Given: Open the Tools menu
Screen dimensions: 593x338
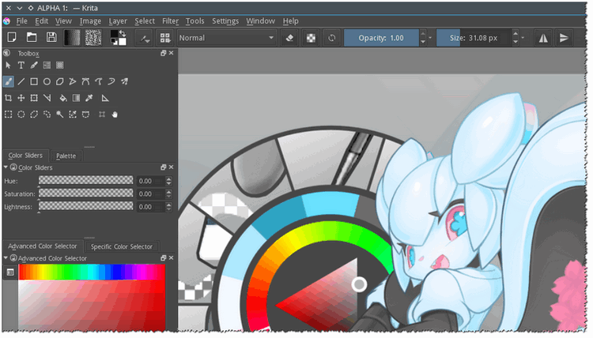Looking at the screenshot, I should pyautogui.click(x=195, y=21).
